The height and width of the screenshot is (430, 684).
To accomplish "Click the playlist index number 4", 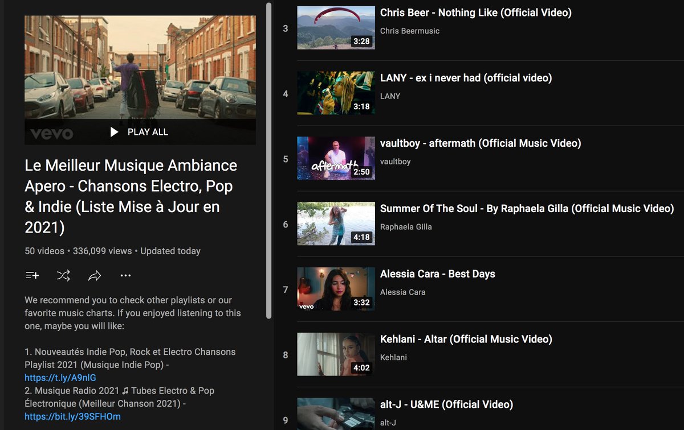I will point(286,94).
